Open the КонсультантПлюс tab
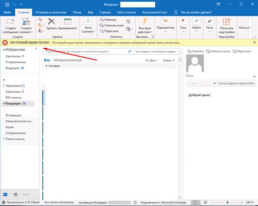Image resolution: width=258 pixels, height=206 pixels. click(155, 12)
